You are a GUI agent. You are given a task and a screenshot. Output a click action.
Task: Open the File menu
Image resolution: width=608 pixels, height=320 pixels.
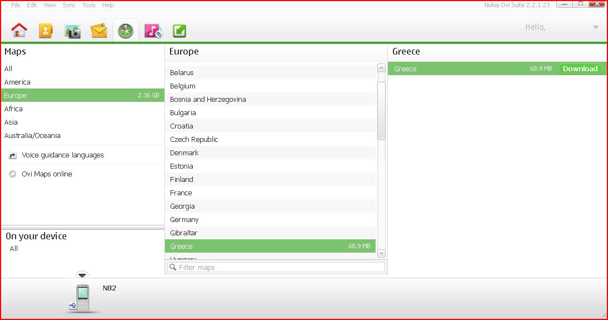[16, 5]
